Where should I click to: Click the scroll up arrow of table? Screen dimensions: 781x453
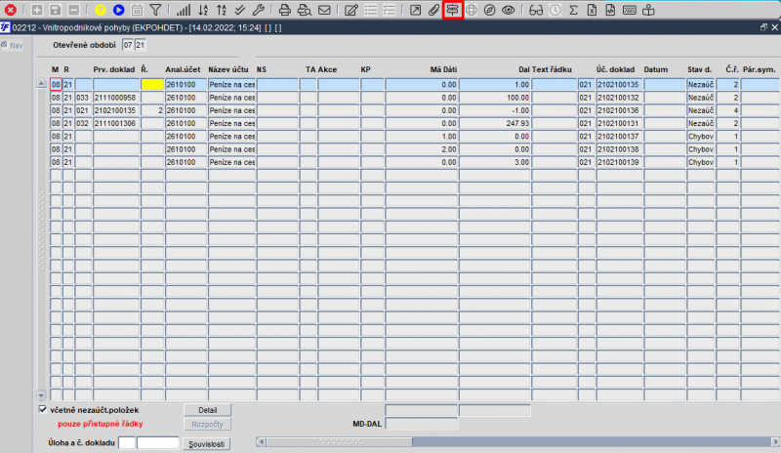[41, 83]
